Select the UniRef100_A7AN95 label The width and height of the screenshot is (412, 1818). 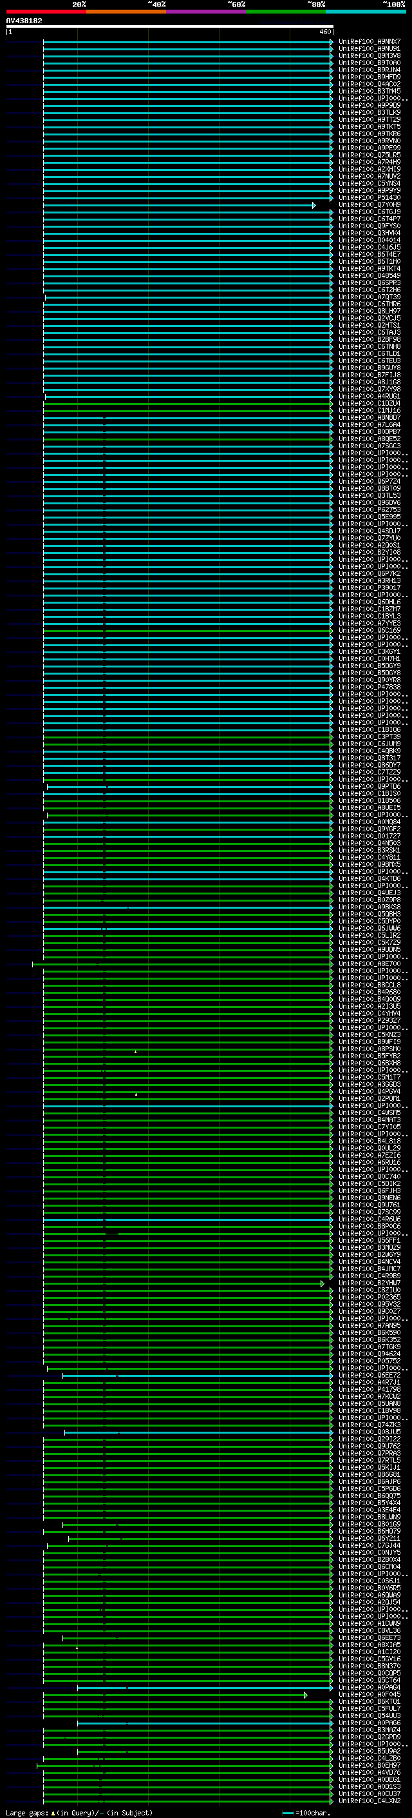pos(369,1325)
